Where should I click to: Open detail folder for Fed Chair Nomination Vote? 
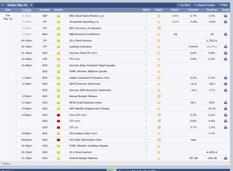coord(159,139)
